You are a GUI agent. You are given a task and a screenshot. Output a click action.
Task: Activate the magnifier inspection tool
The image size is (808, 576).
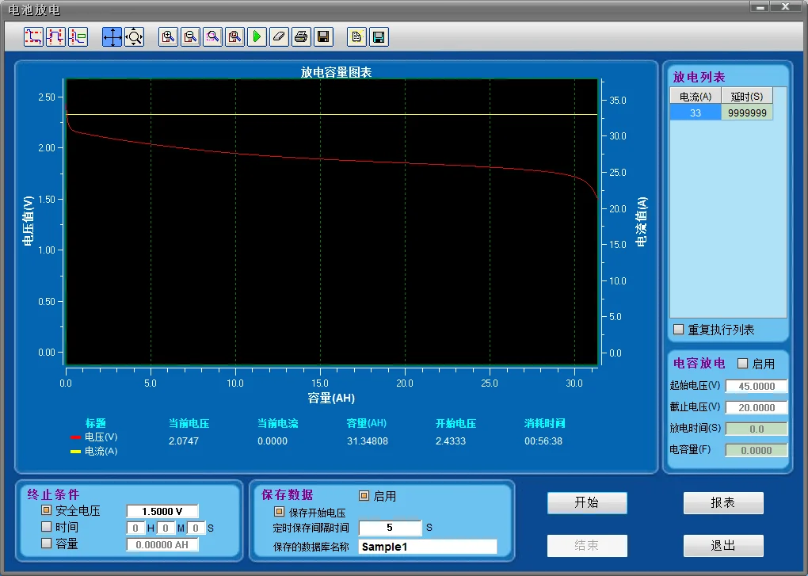134,36
